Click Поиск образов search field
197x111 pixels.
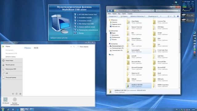click(84, 47)
